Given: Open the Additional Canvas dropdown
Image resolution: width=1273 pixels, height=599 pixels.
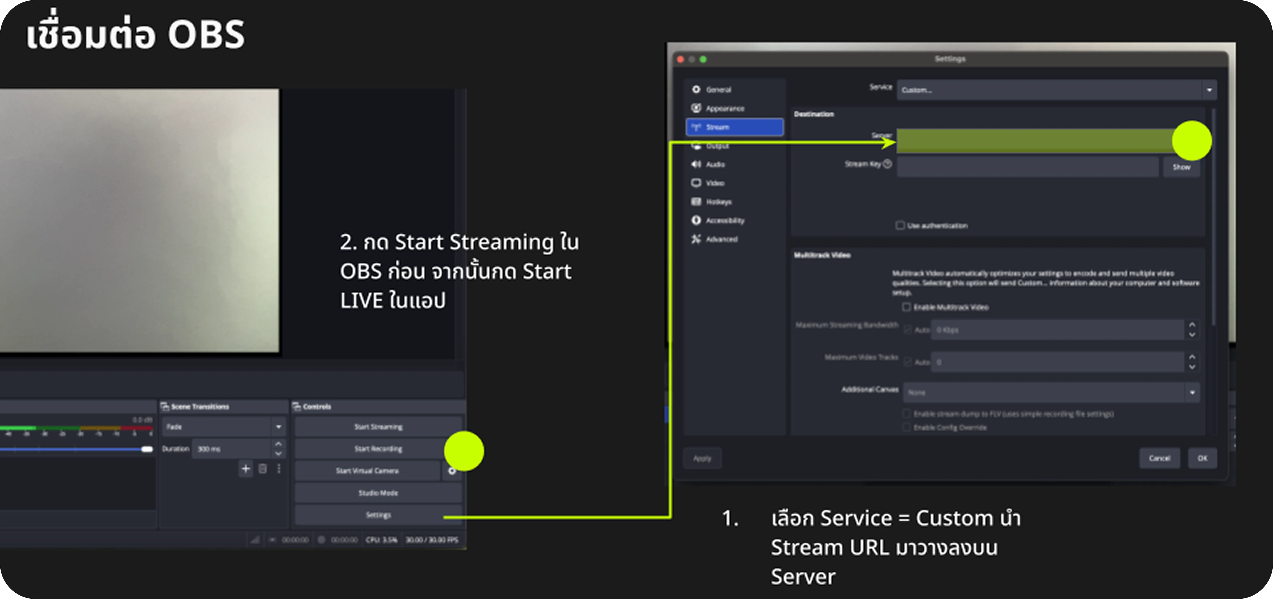Looking at the screenshot, I should click(x=1052, y=393).
